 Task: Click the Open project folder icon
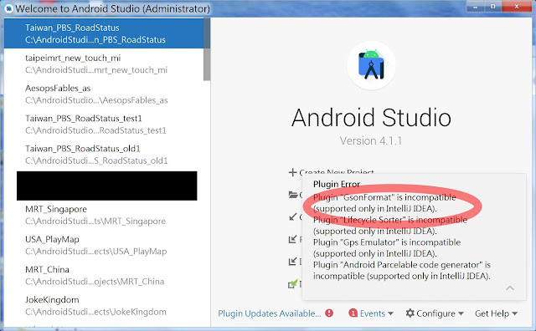(293, 195)
